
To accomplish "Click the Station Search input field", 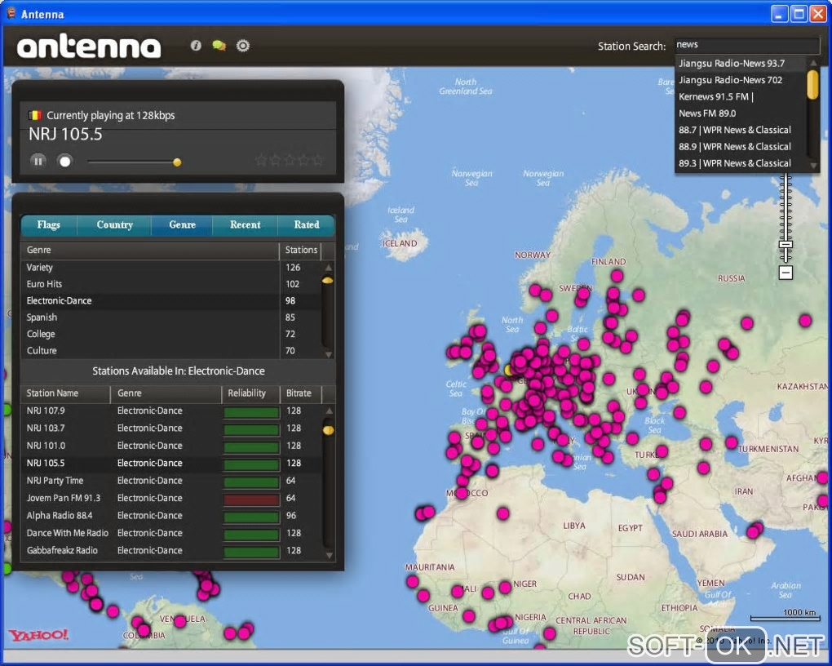I will click(x=746, y=46).
